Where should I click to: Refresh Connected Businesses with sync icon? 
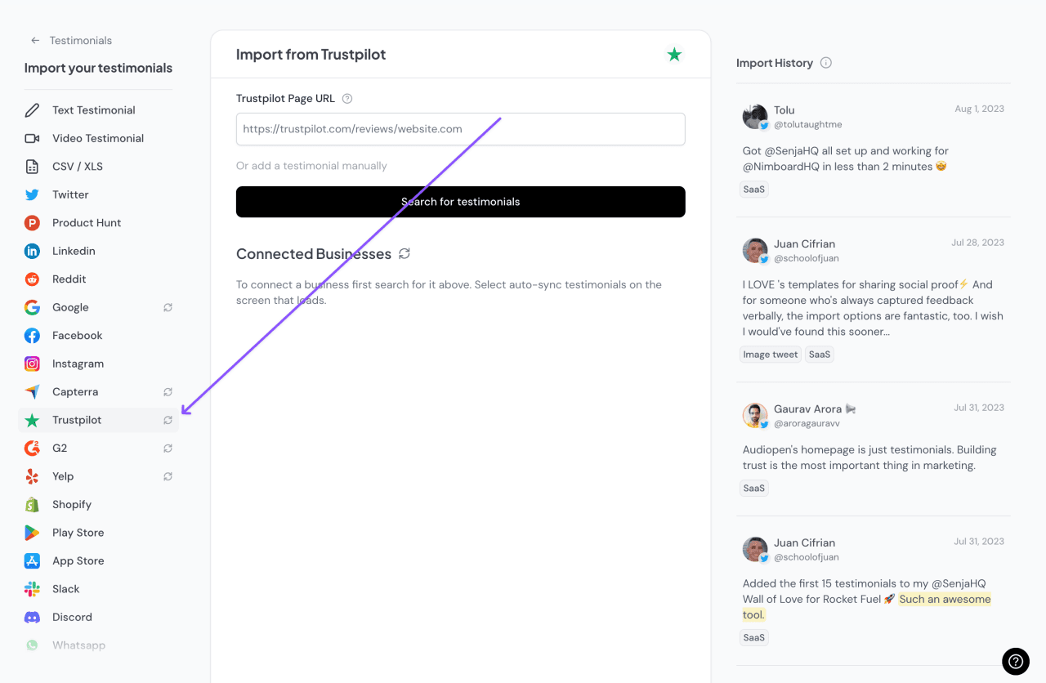coord(405,254)
